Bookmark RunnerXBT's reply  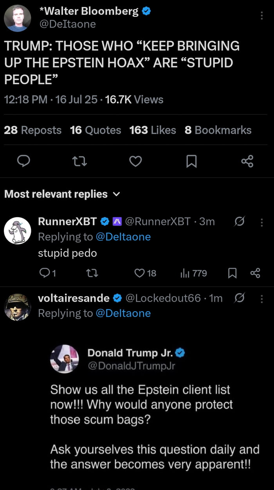click(x=232, y=273)
